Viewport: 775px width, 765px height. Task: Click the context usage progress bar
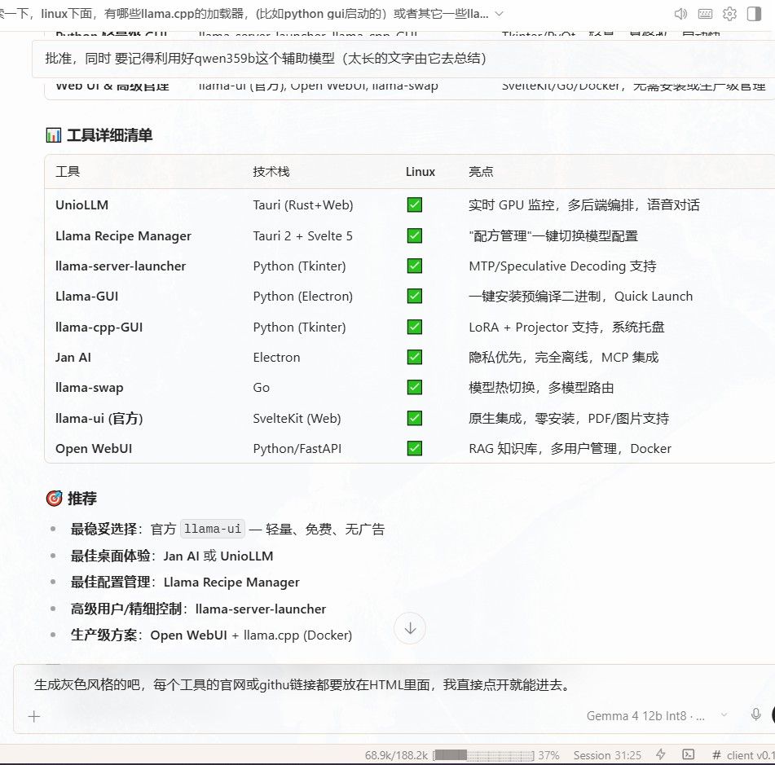[483, 755]
